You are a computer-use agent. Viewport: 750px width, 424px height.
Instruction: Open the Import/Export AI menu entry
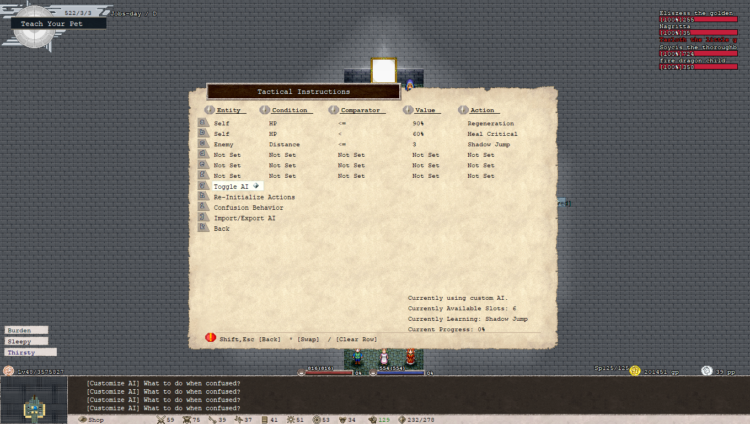pyautogui.click(x=244, y=218)
